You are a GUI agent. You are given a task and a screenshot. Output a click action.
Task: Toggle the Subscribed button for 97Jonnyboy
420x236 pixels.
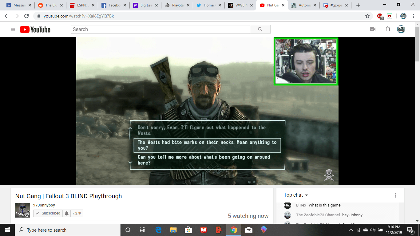coord(48,213)
